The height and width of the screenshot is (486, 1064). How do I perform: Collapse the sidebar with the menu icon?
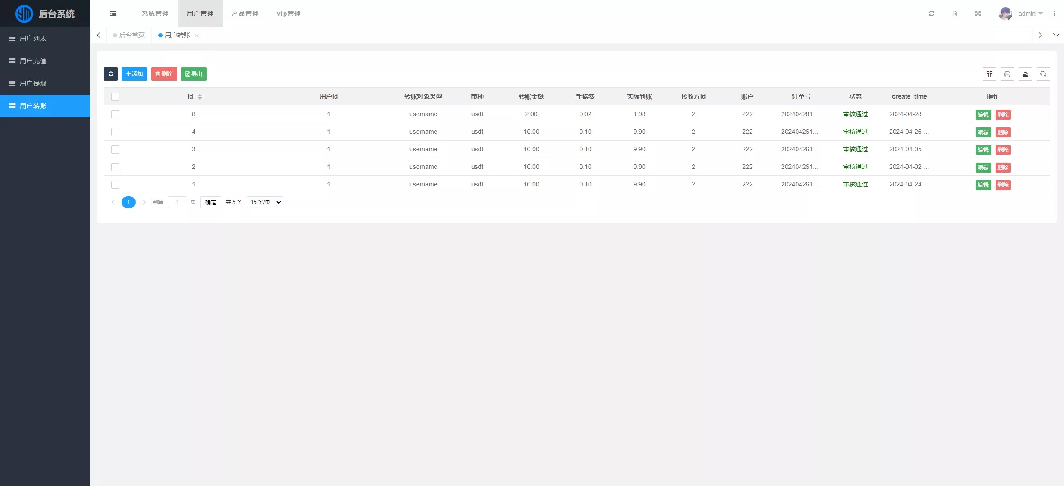113,14
